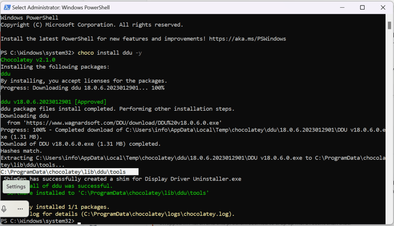Click the title 'Select Administrator: Windows PowerShell'
394x226 pixels.
coord(61,8)
